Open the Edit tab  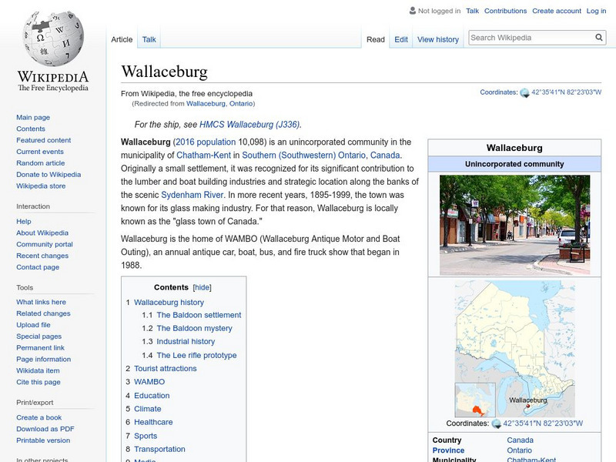point(401,39)
